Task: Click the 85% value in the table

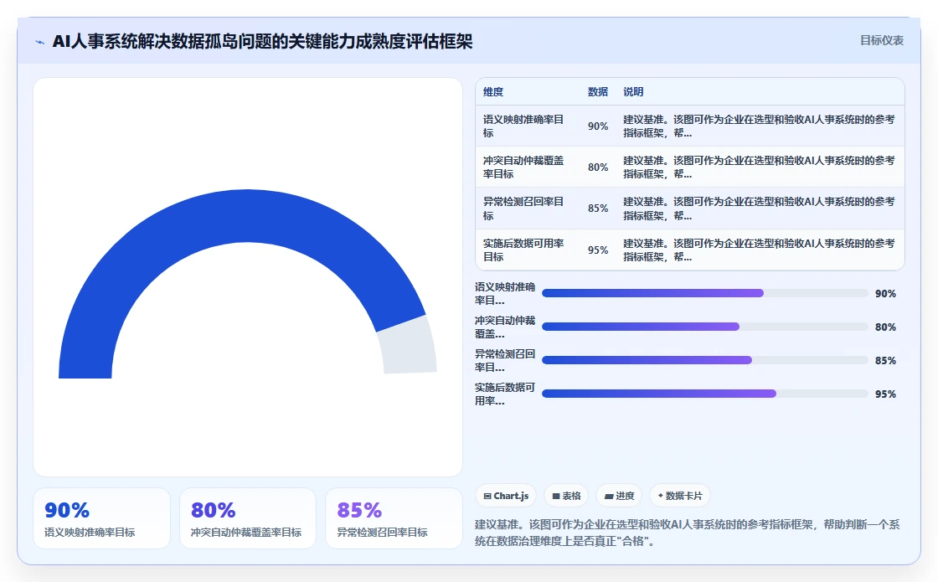Action: click(598, 209)
